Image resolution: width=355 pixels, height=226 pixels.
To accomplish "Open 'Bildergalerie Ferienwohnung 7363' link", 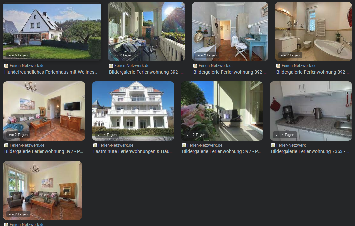I will tap(310, 151).
